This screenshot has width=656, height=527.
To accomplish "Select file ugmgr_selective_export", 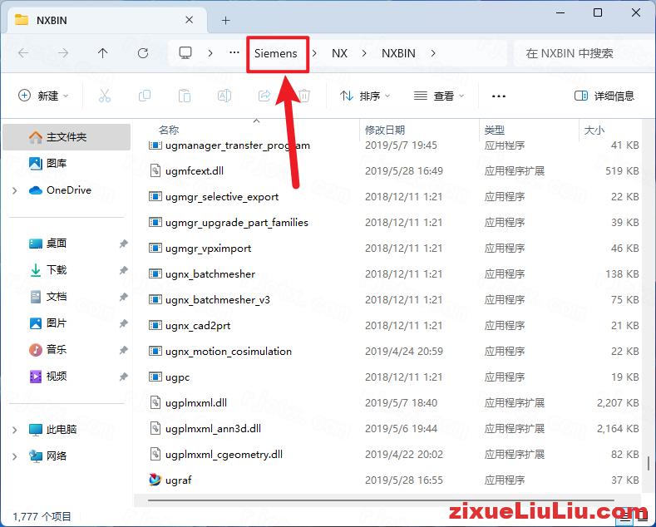I will click(222, 196).
